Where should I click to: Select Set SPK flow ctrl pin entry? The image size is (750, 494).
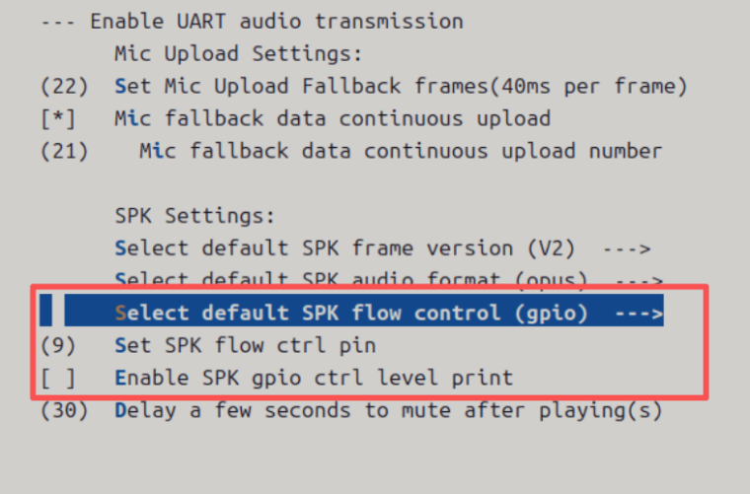tap(246, 345)
